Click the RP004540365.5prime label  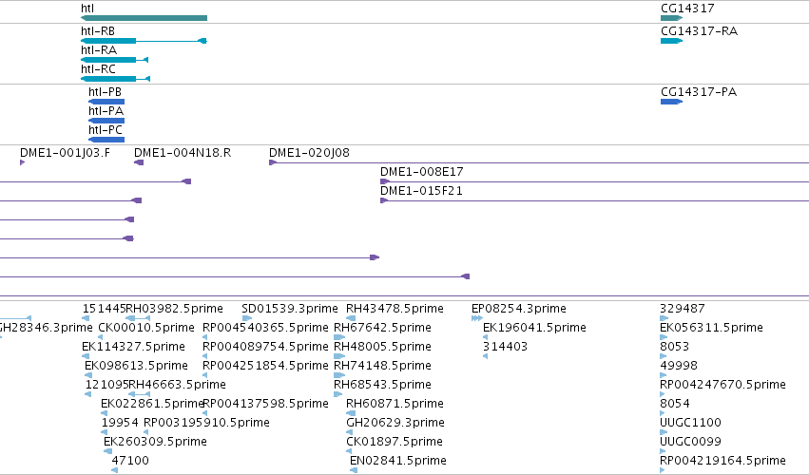coord(265,328)
